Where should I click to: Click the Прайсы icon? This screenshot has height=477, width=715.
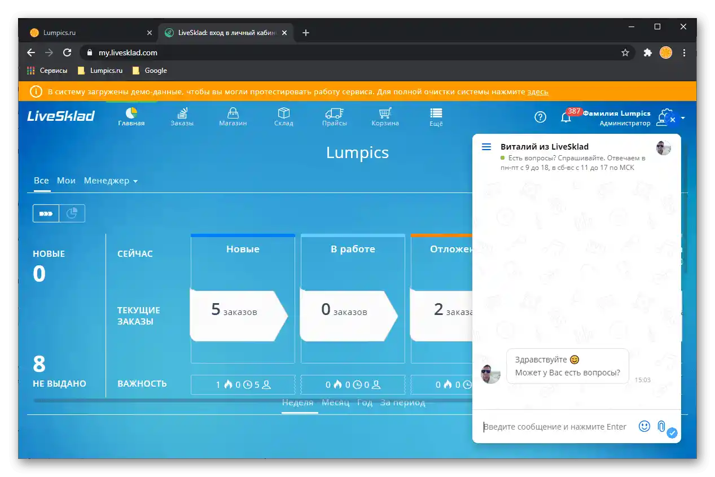pyautogui.click(x=334, y=113)
